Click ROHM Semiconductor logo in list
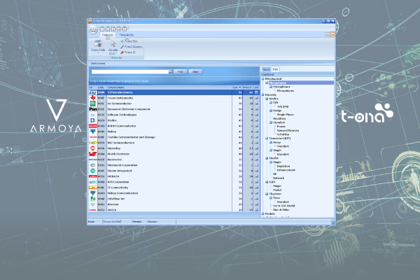 pyautogui.click(x=92, y=126)
